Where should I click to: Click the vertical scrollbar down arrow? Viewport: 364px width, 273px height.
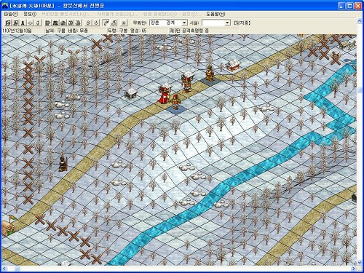360,263
